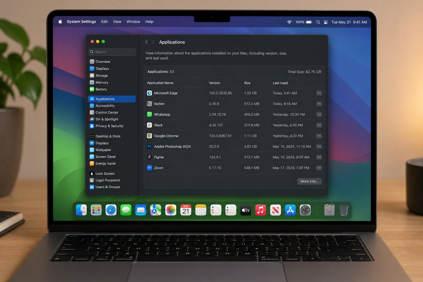This screenshot has height=282, width=423.
Task: Open Photos from the Dock
Action: point(171,210)
